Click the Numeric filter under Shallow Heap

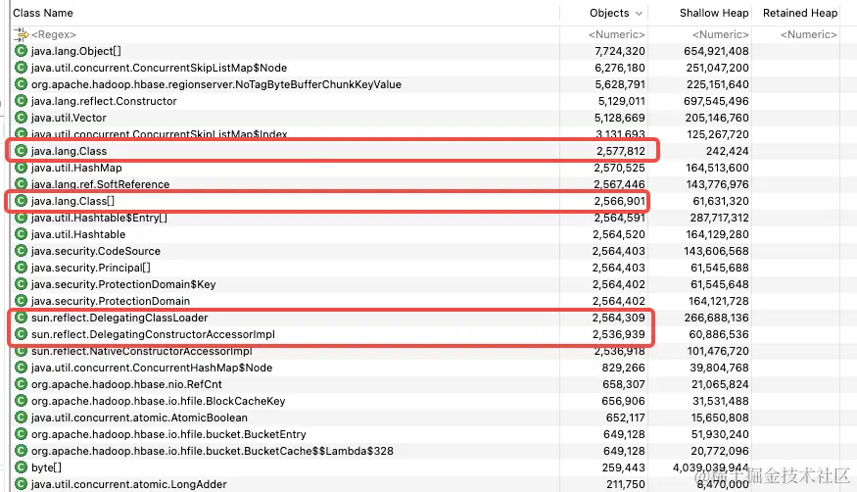(720, 34)
